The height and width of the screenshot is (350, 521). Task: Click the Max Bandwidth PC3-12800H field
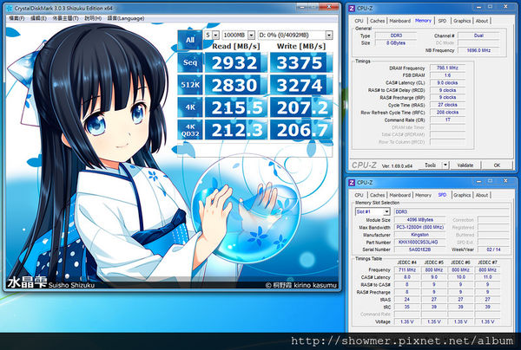419,227
